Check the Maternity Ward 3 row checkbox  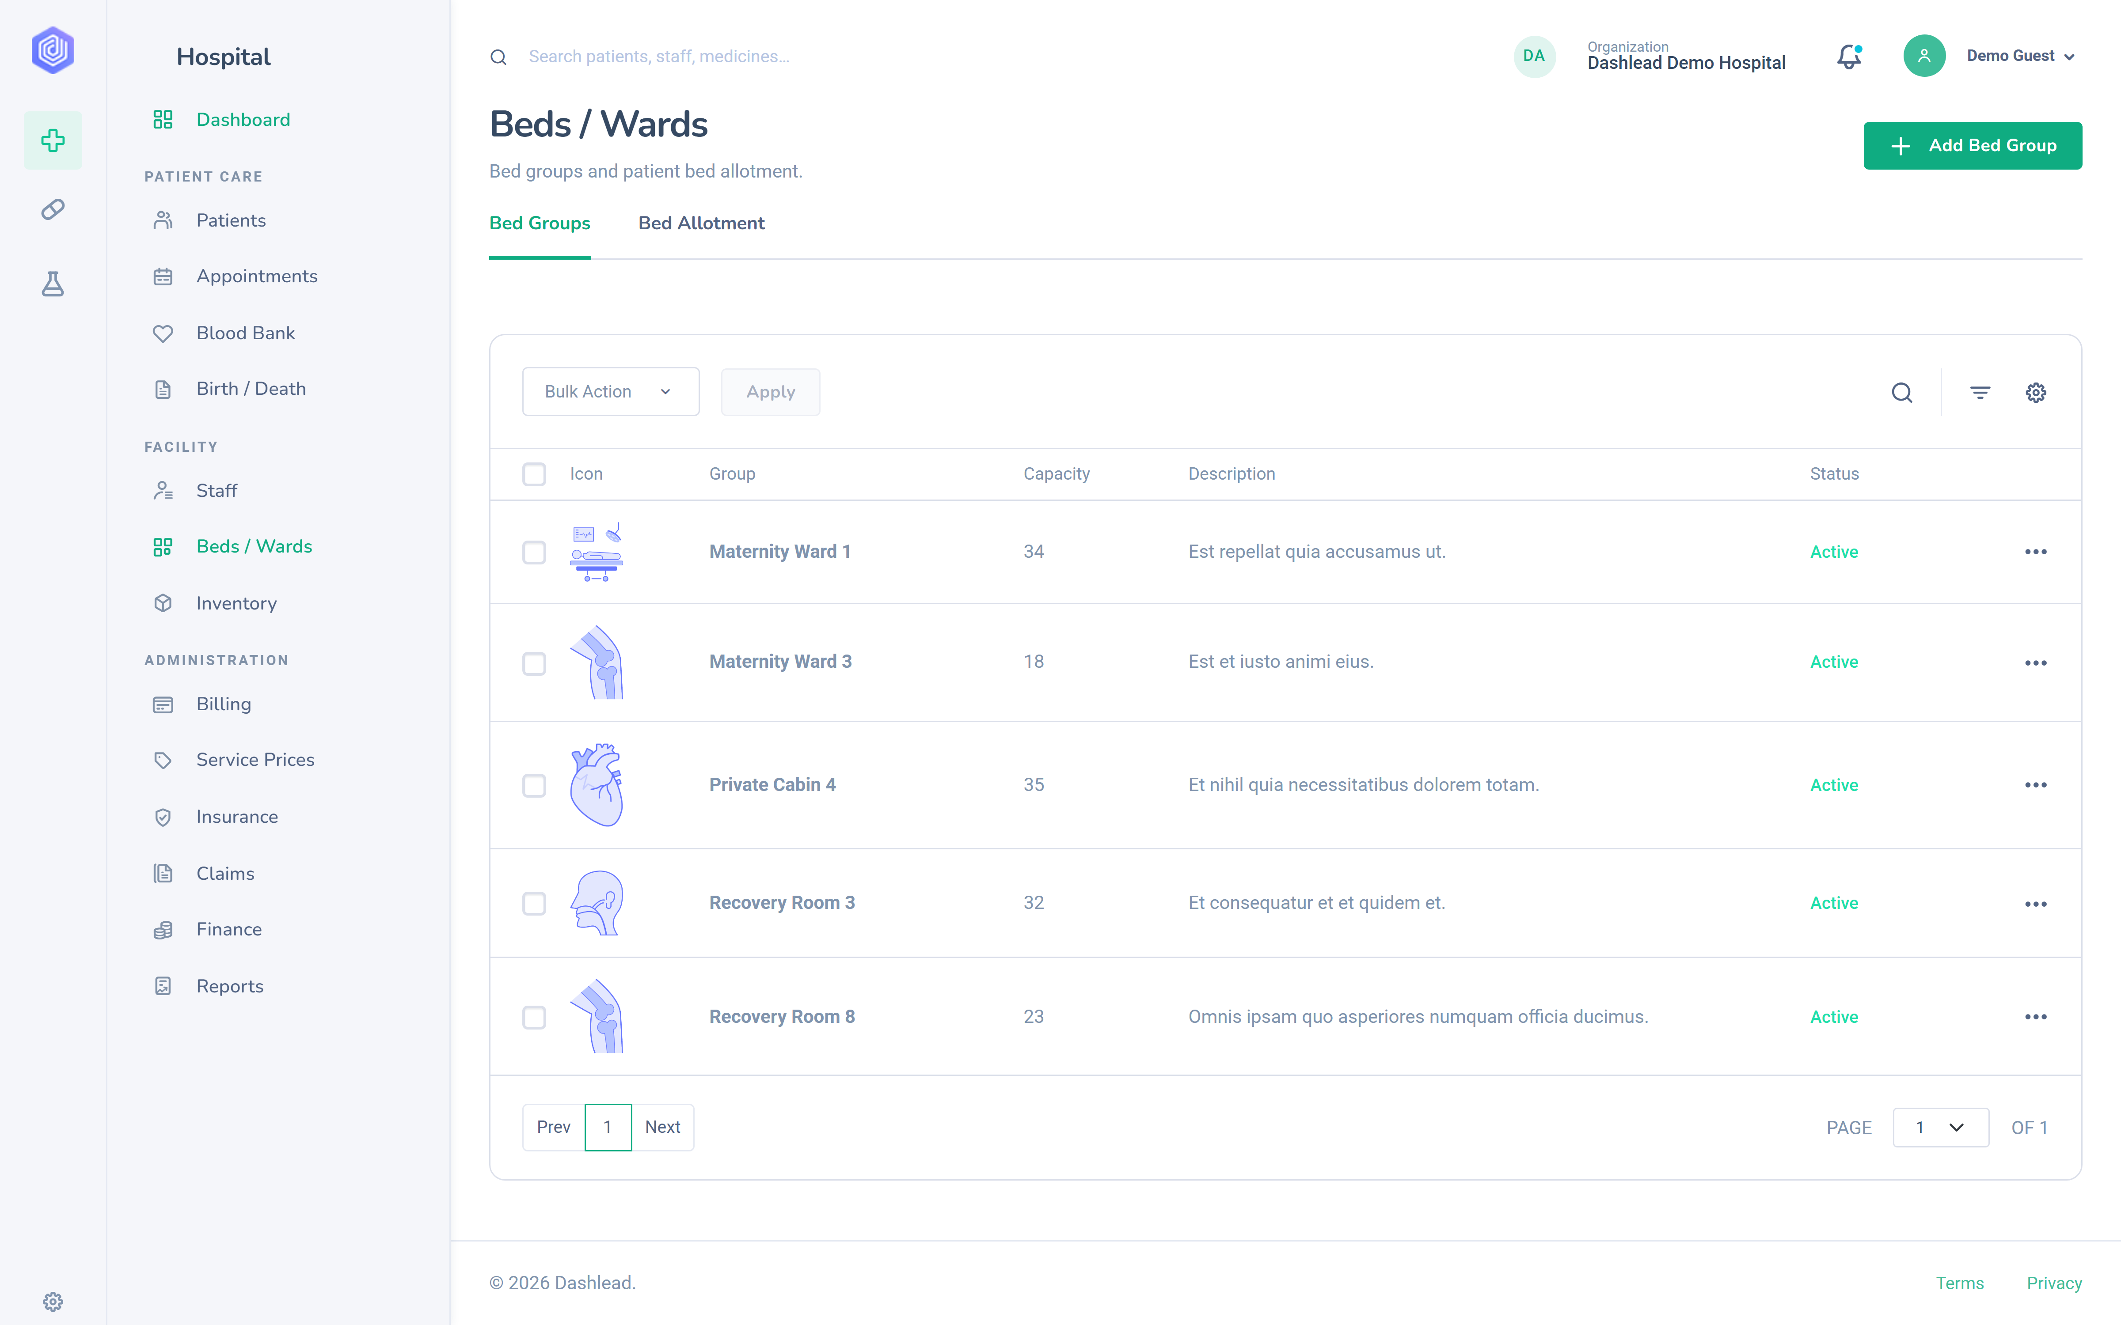pyautogui.click(x=534, y=663)
